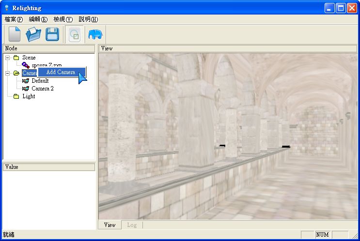The image size is (360, 241).
Task: Close the Relighting window
Action: click(352, 8)
